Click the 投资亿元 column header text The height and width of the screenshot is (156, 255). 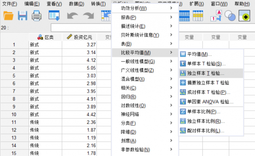[83, 37]
